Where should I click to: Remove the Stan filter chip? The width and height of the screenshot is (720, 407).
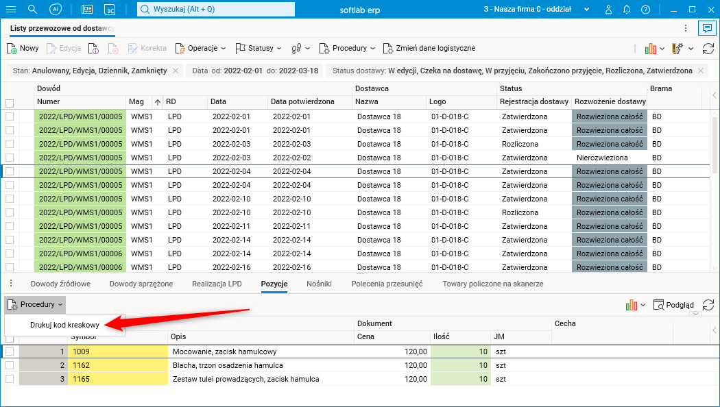(x=176, y=71)
